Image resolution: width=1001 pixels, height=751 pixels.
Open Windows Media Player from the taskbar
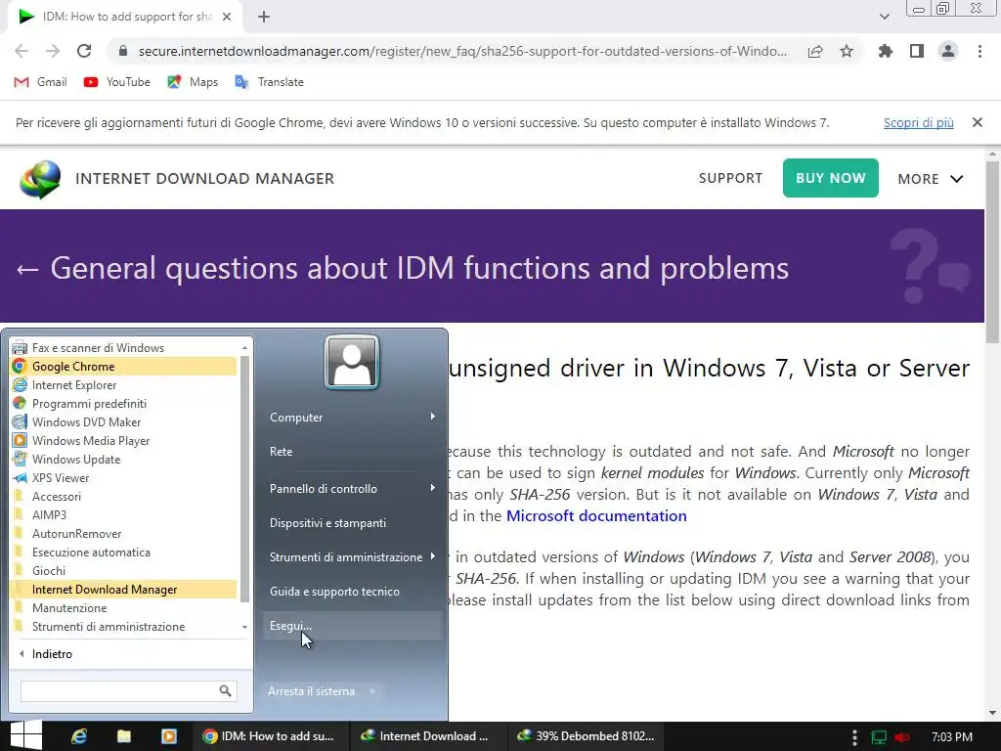tap(168, 736)
